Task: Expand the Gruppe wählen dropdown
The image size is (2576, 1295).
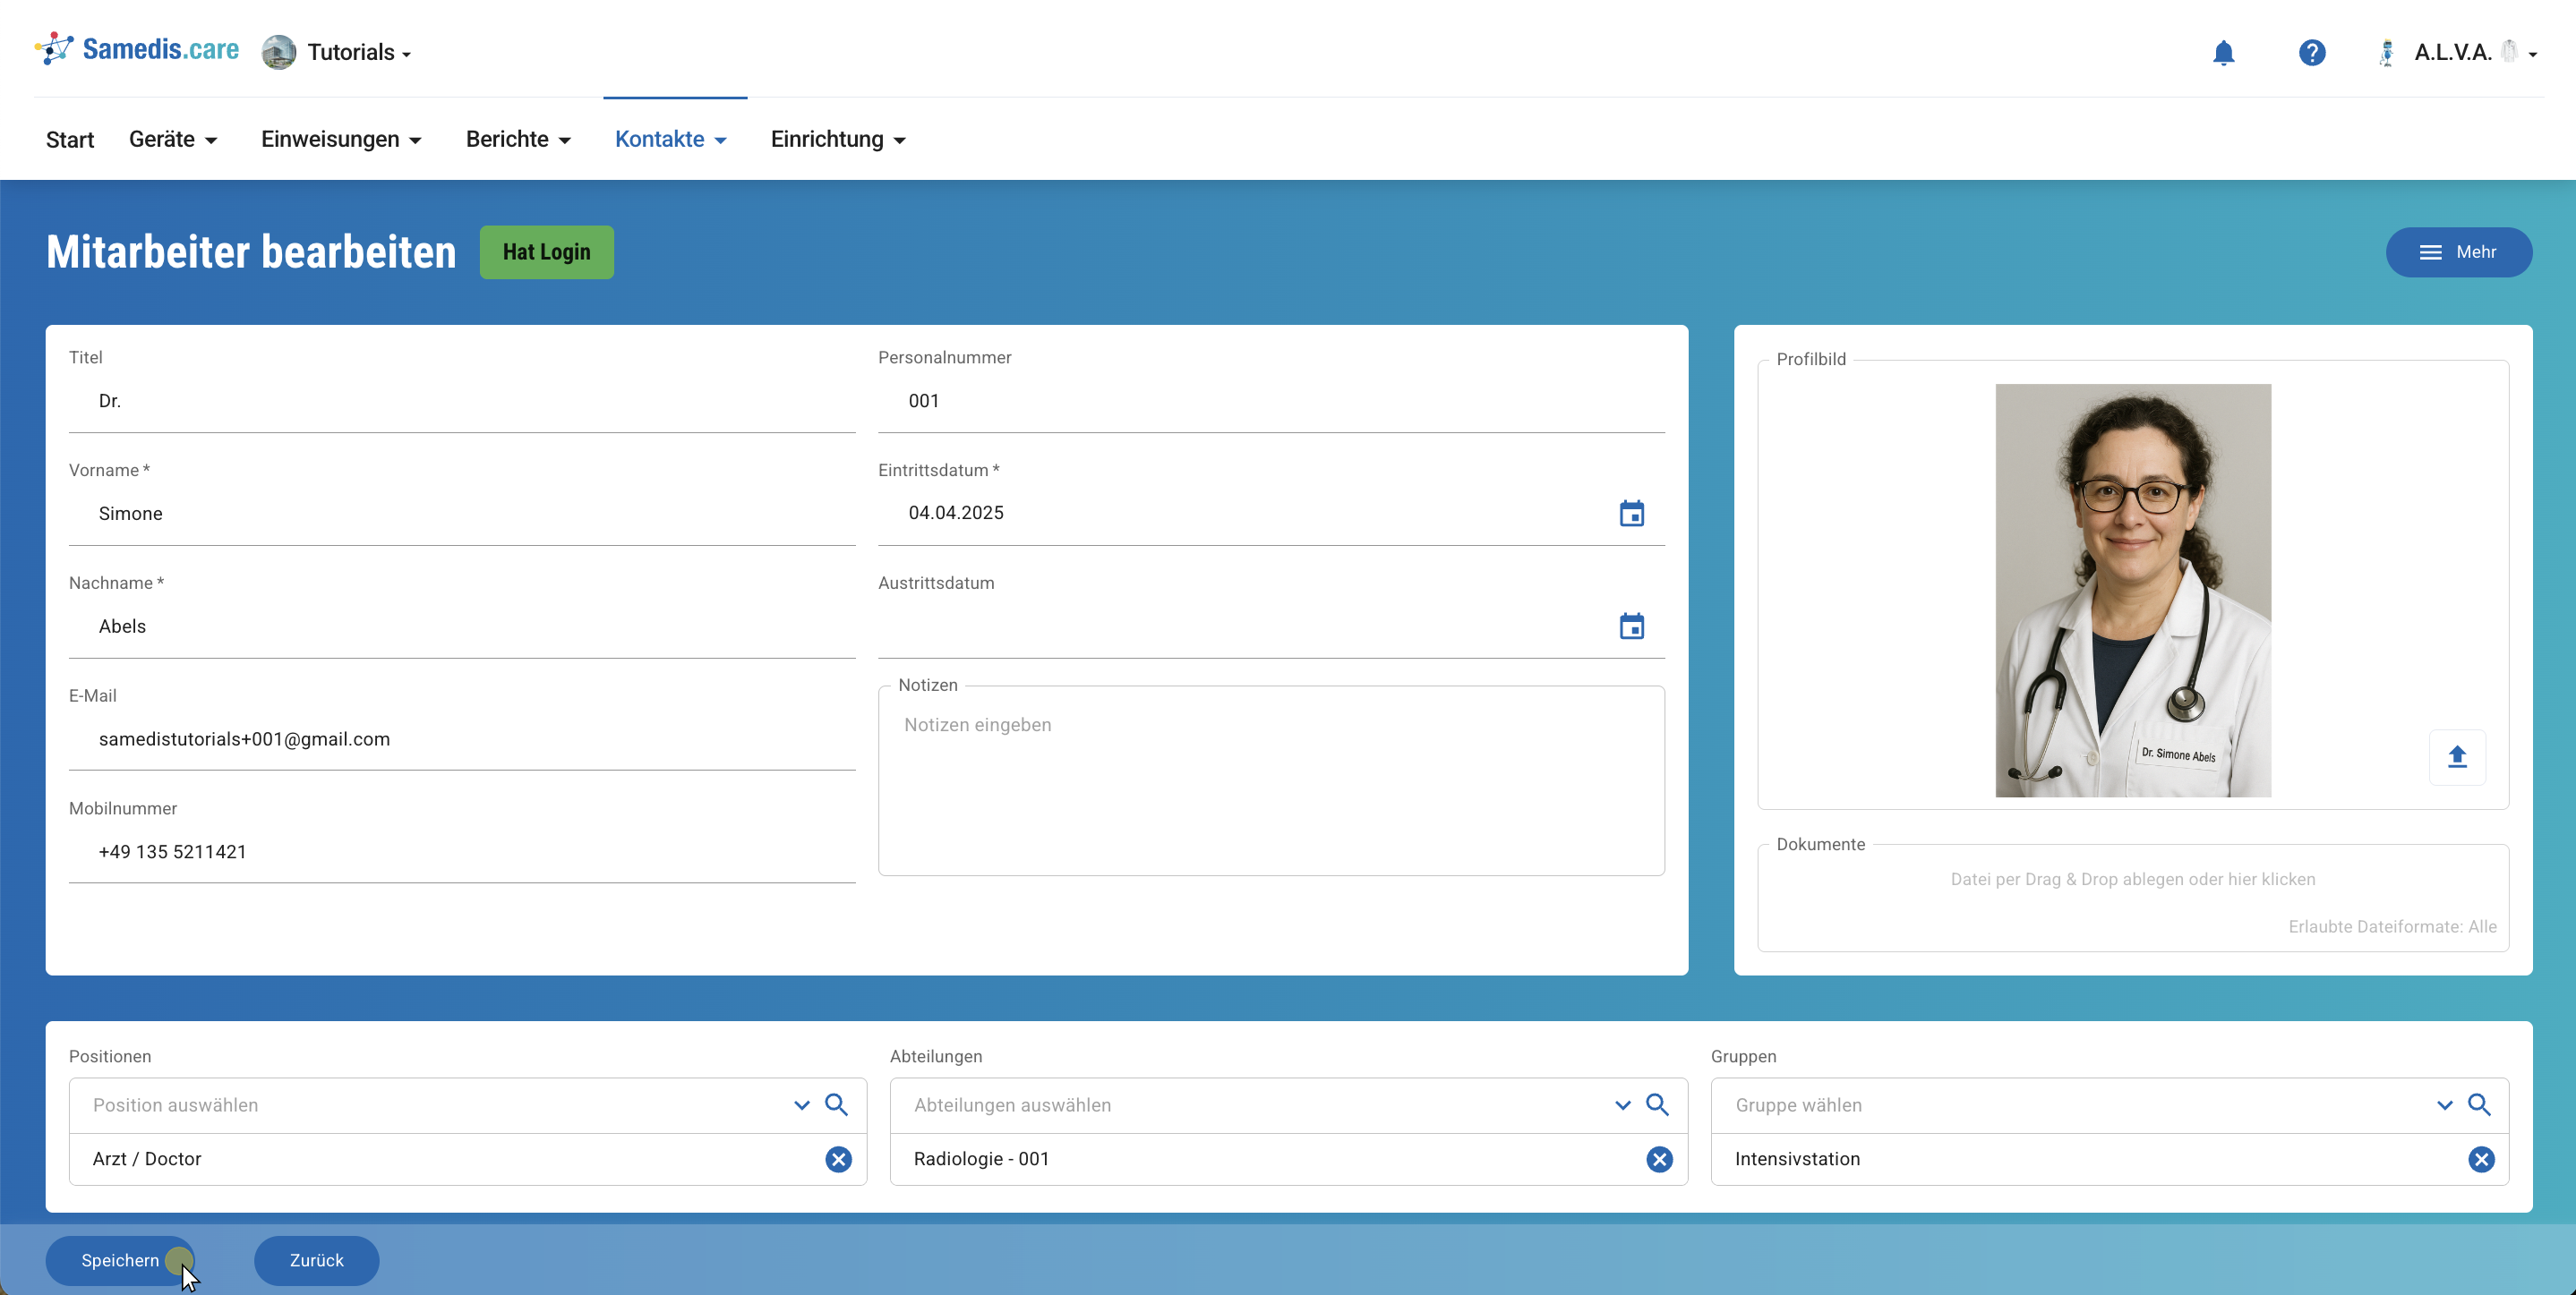Action: coord(2444,1105)
